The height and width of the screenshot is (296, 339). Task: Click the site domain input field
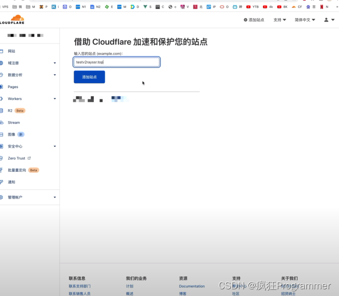pyautogui.click(x=117, y=62)
